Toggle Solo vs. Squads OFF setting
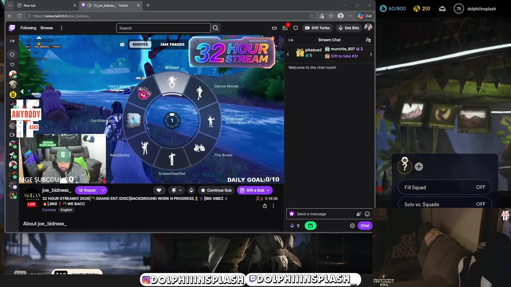This screenshot has width=511, height=287. coord(445,203)
